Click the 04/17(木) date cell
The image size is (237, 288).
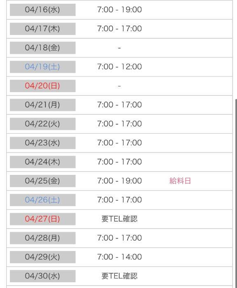tap(43, 29)
